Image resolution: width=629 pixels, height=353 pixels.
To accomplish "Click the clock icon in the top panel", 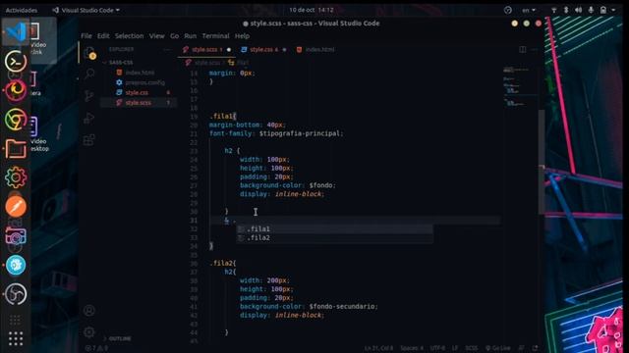I will point(508,10).
